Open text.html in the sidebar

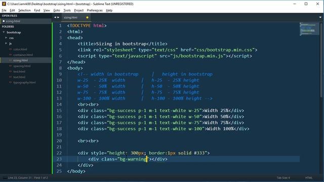(x=19, y=77)
